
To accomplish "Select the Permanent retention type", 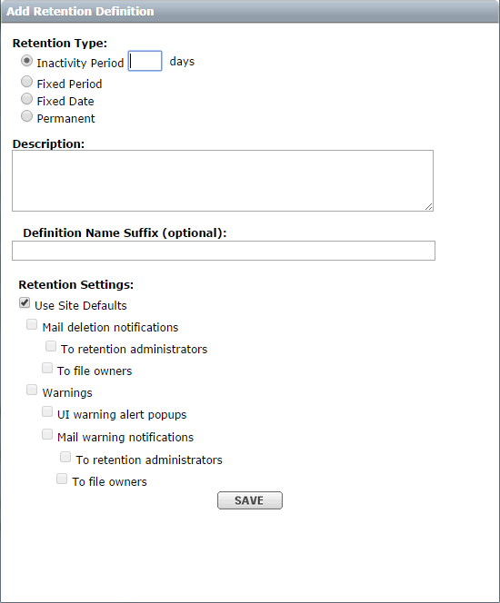I will click(x=26, y=116).
